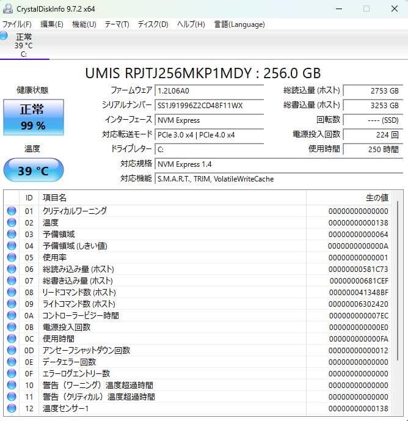The height and width of the screenshot is (421, 408).
Task: Click total host writes value 3253 GB
Action: (x=373, y=105)
